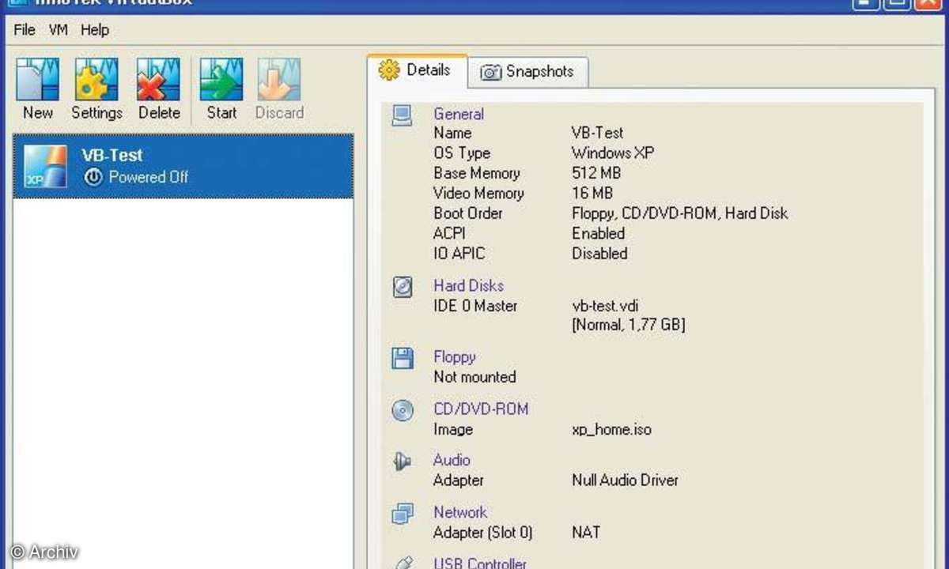
Task: Click the camera icon on Snapshots tab
Action: coord(491,72)
